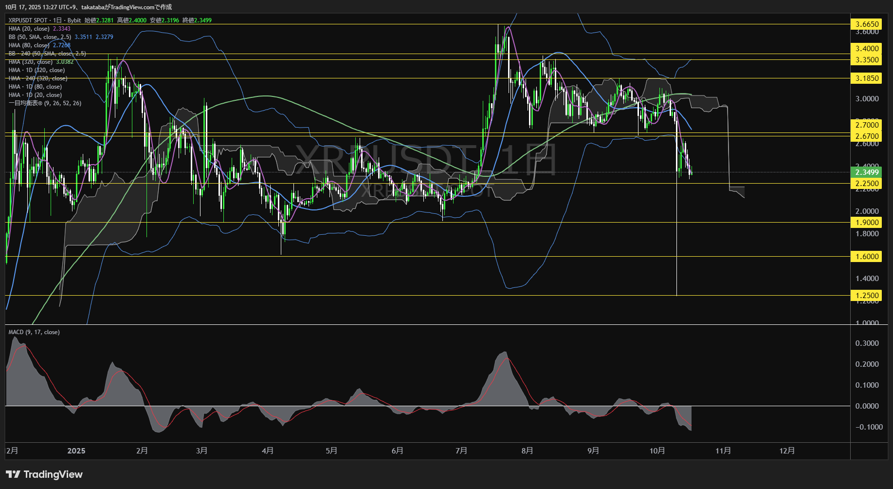Viewport: 893px width, 489px height.
Task: Select the 2.2500 yellow price label
Action: point(867,184)
